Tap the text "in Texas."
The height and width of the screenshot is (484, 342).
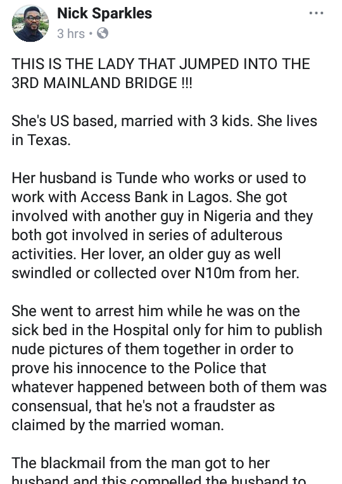point(41,140)
